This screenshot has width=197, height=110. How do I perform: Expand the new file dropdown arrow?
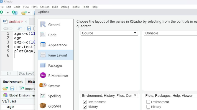pos(8,13)
